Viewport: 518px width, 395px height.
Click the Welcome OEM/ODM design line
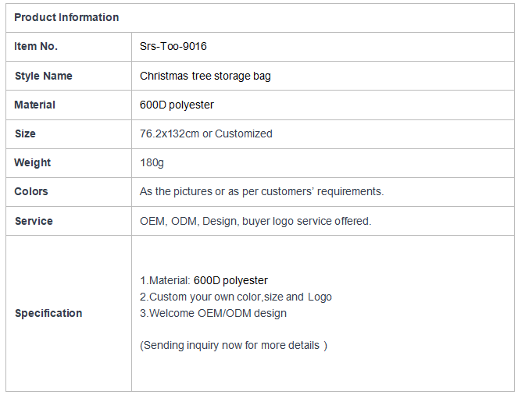pos(213,313)
